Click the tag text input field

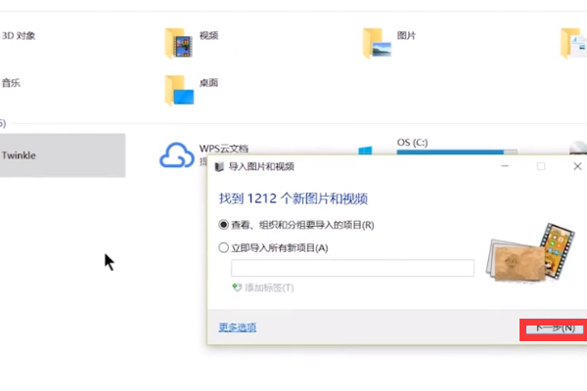(352, 268)
